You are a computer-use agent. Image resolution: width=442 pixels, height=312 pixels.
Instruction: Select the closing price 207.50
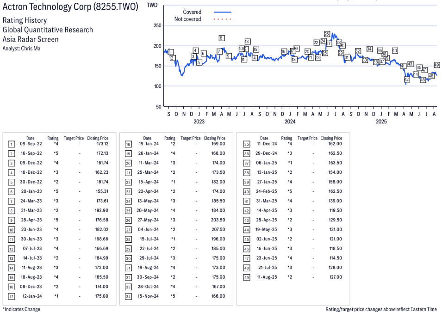coord(218,230)
